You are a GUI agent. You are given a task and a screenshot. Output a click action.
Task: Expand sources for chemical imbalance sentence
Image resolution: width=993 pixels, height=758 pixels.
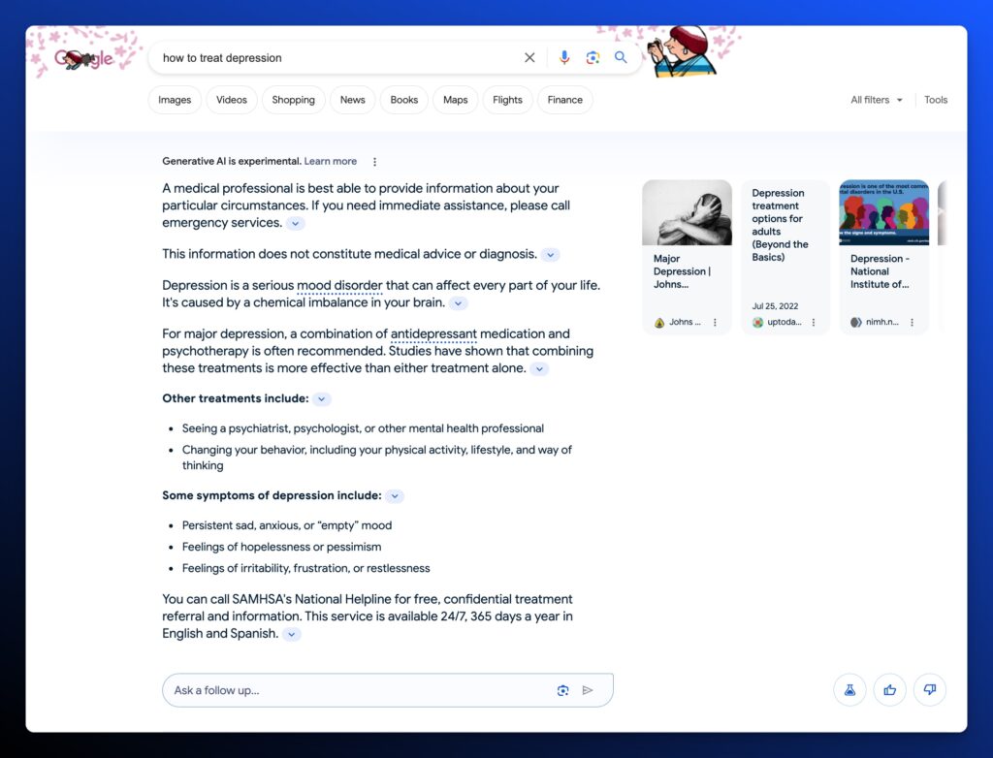click(x=459, y=303)
